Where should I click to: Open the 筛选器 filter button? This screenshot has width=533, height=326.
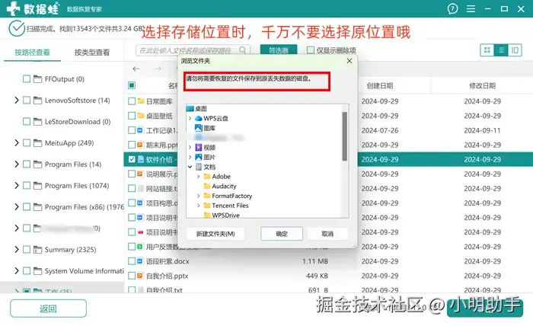click(x=279, y=50)
